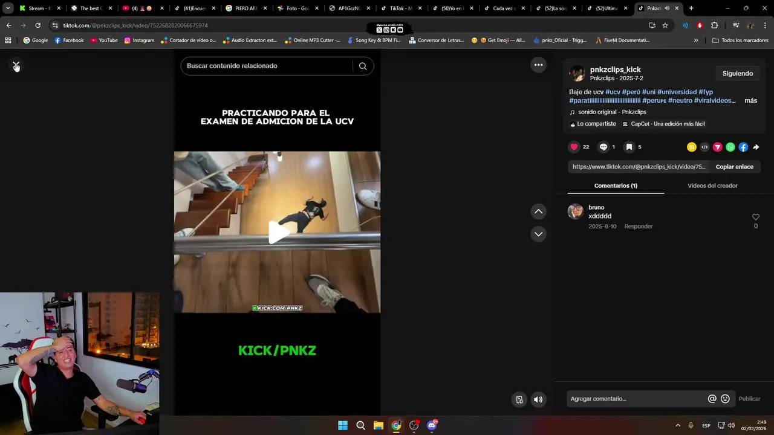774x435 pixels.
Task: Open 'Song Key & BPM Fi...' bookmark
Action: [374, 40]
